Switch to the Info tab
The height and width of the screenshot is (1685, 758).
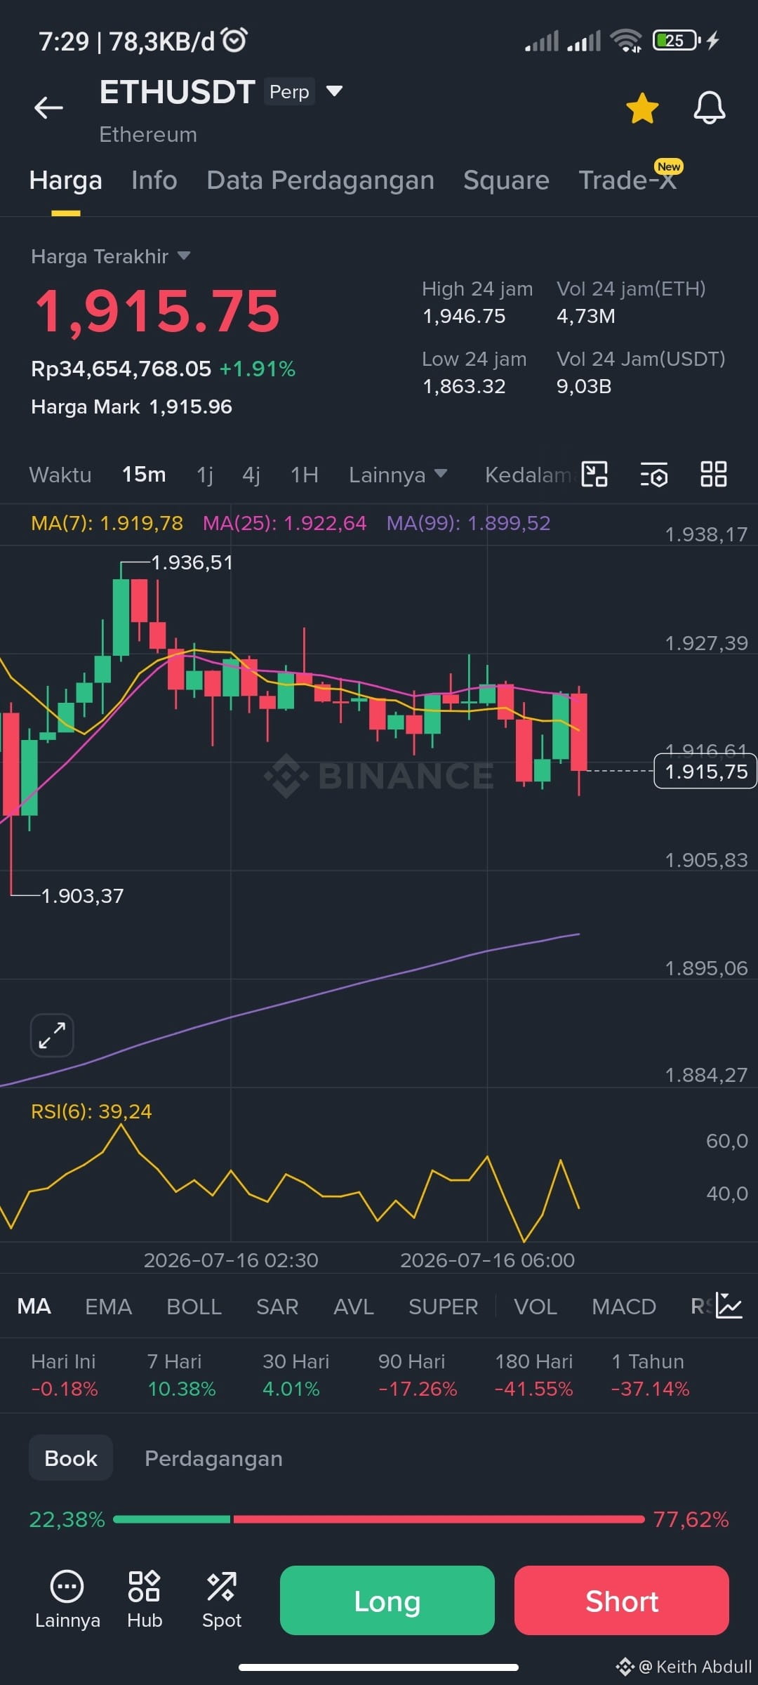point(154,180)
